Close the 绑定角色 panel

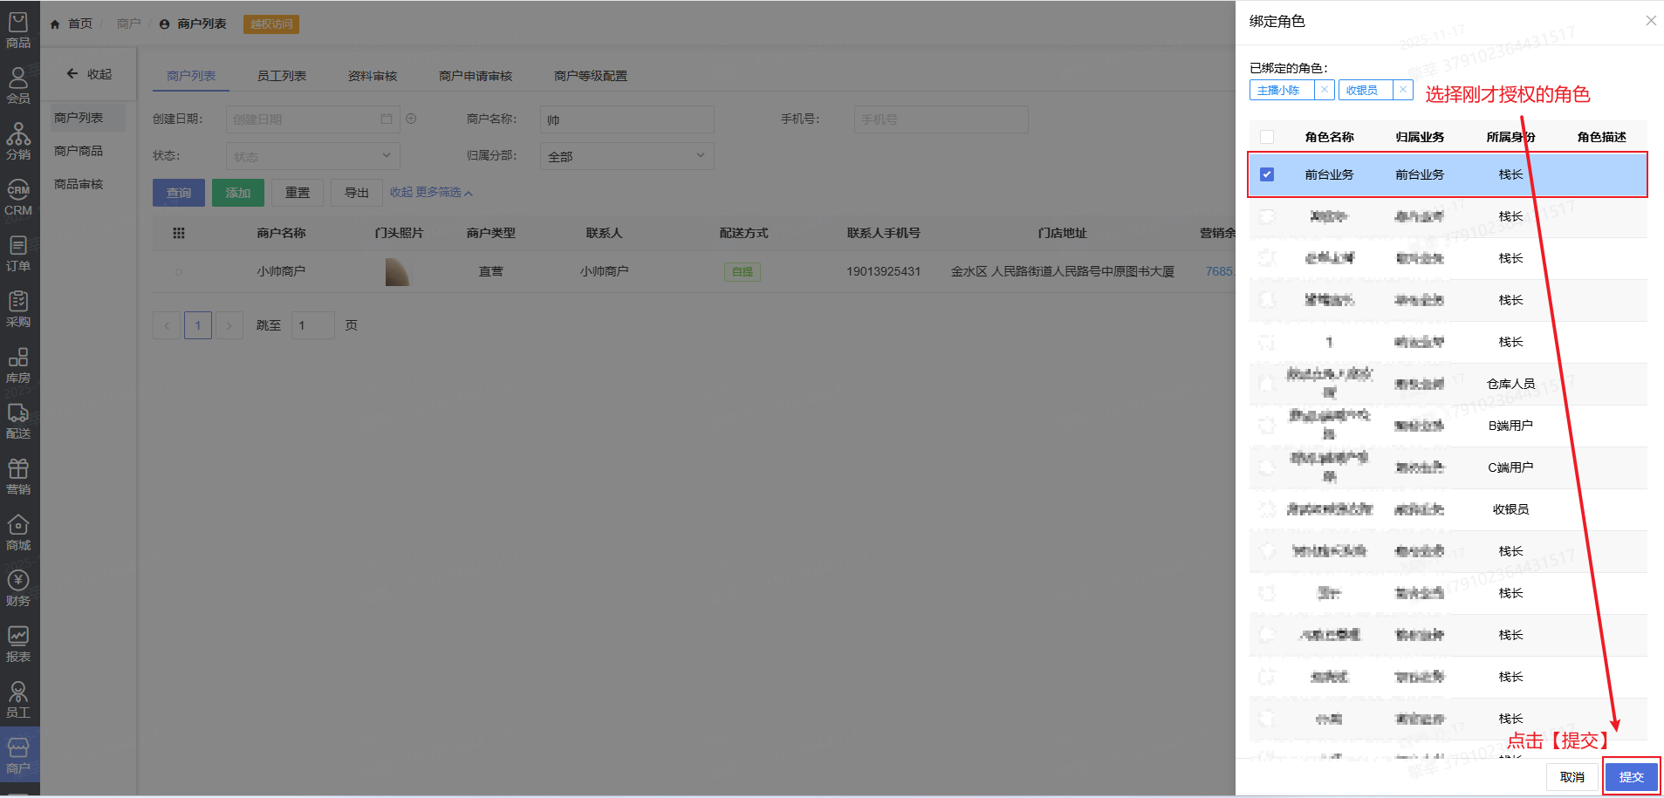coord(1650,21)
